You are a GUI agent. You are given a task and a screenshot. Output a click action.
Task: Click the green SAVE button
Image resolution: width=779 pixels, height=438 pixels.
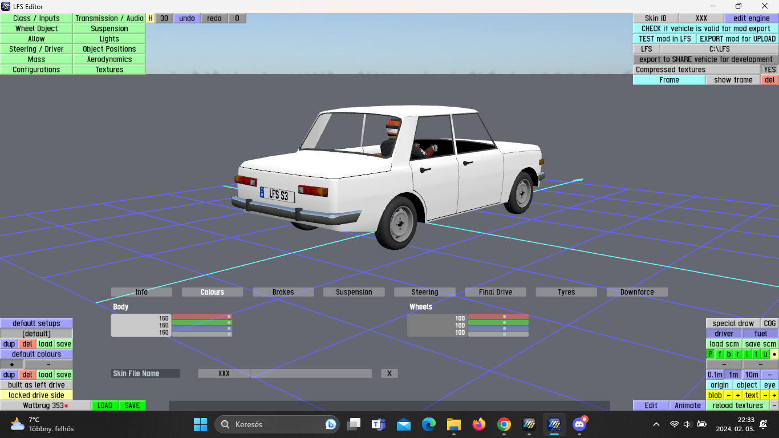coord(132,405)
